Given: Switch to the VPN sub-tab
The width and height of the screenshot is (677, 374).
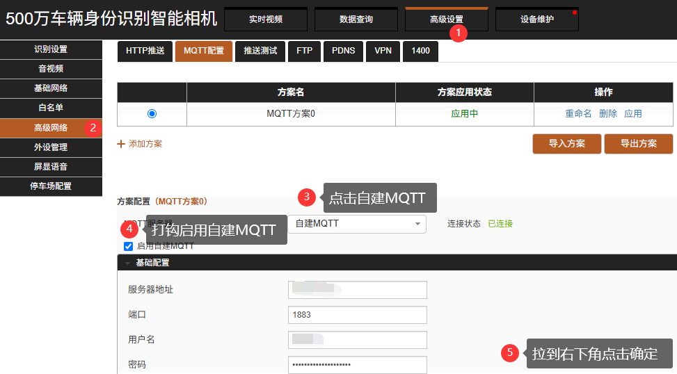Looking at the screenshot, I should pos(383,51).
